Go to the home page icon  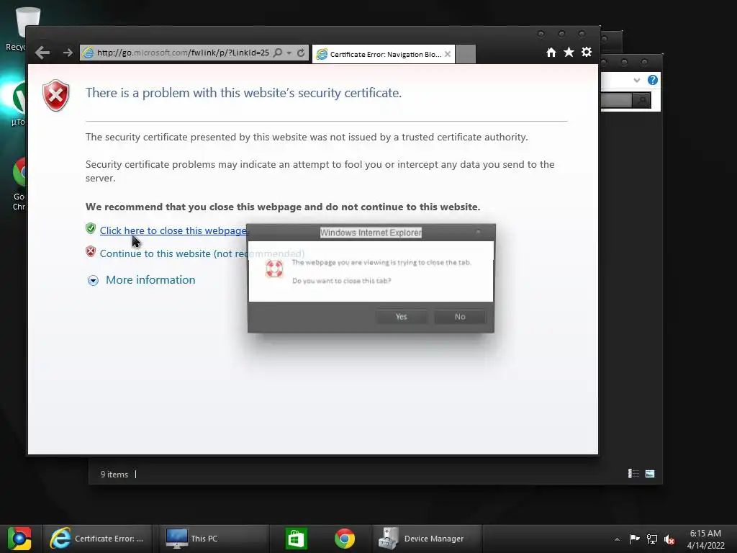[x=551, y=52]
